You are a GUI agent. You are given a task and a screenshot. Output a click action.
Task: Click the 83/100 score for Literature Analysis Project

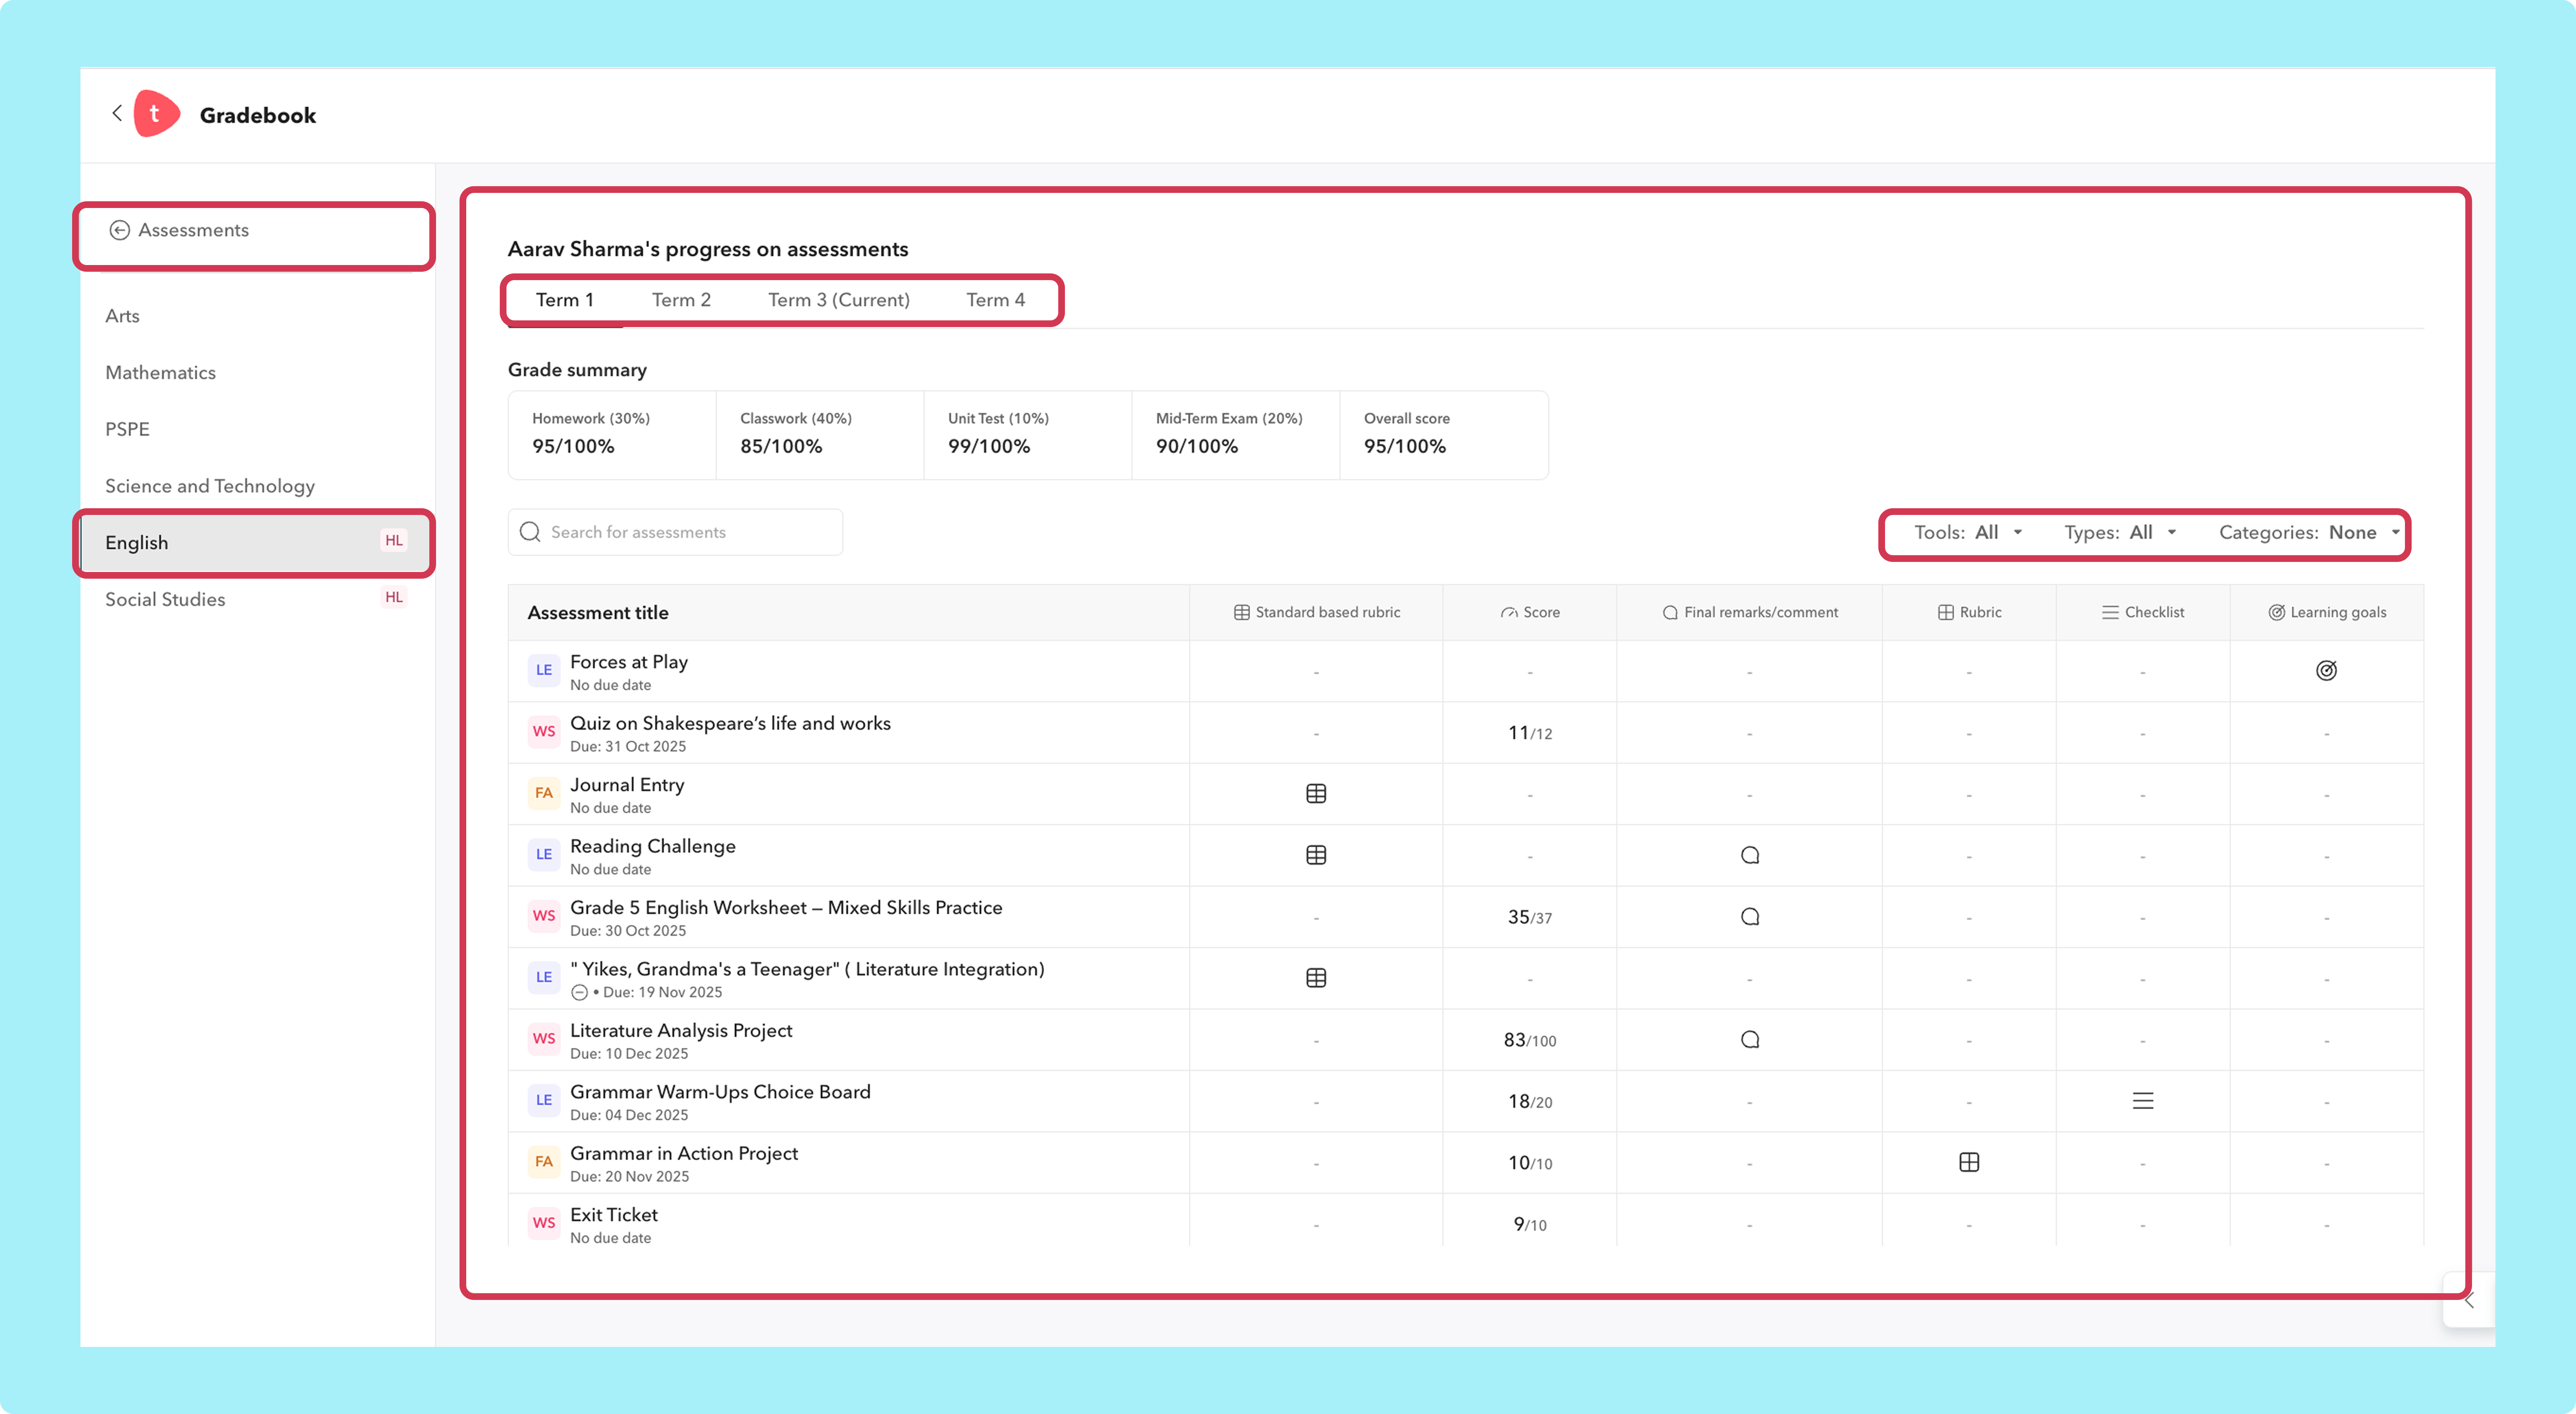(x=1530, y=1040)
